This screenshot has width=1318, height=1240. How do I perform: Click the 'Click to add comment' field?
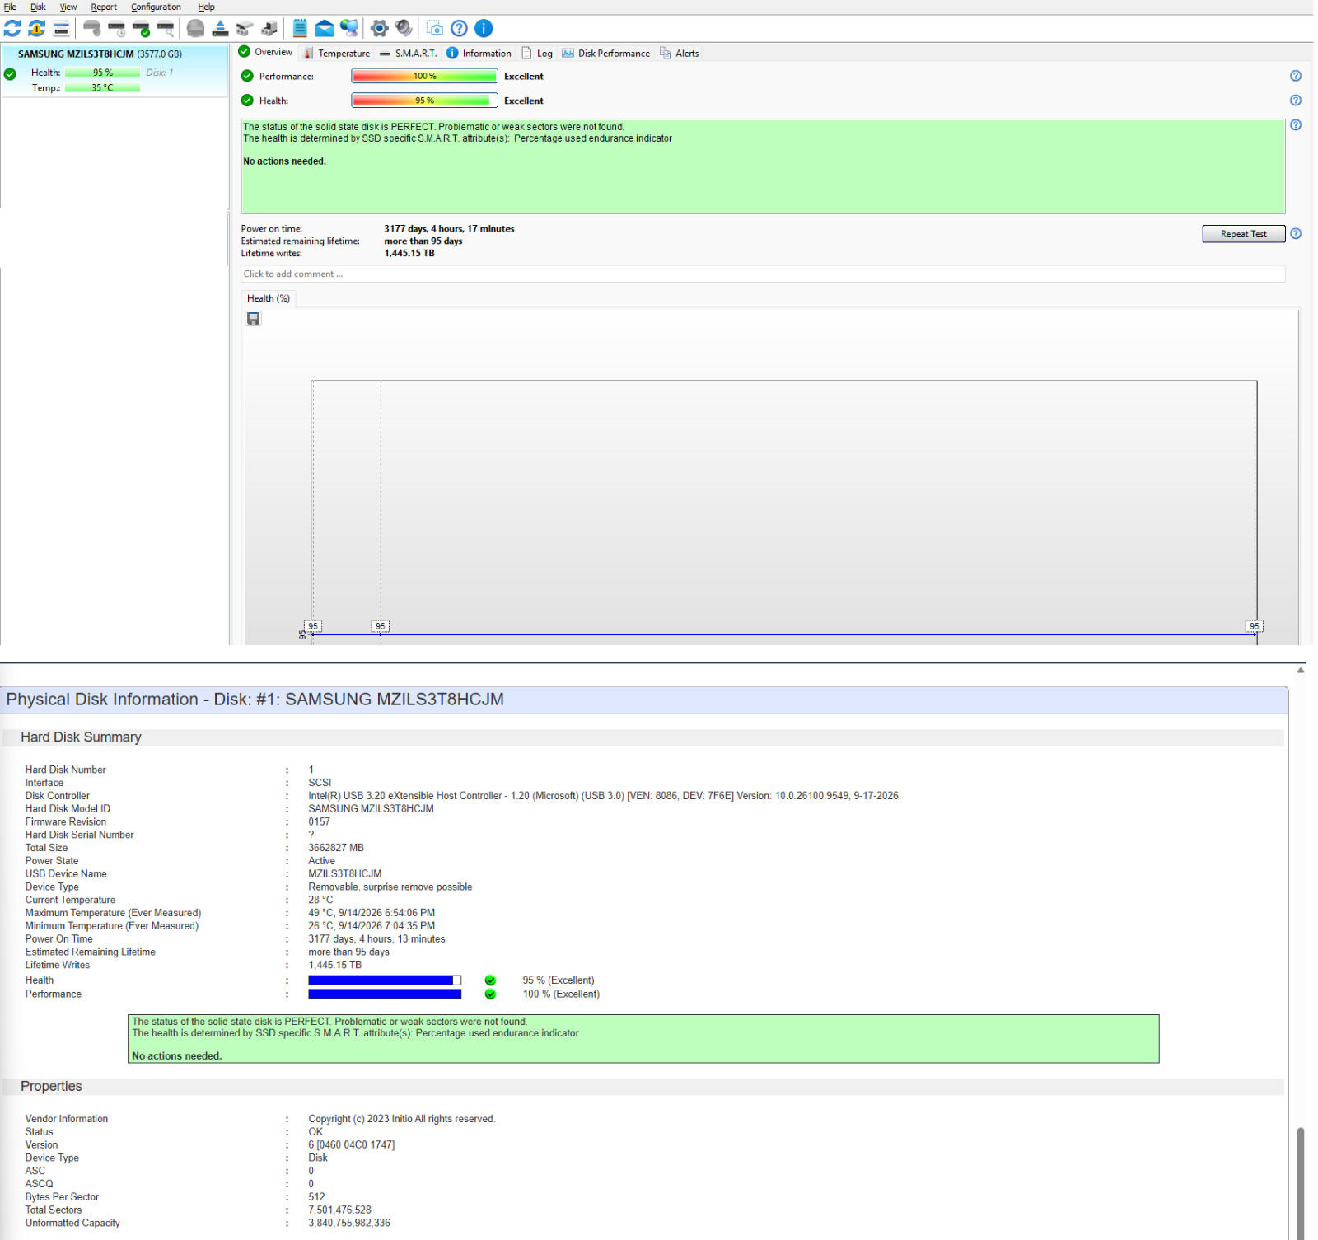click(x=763, y=274)
